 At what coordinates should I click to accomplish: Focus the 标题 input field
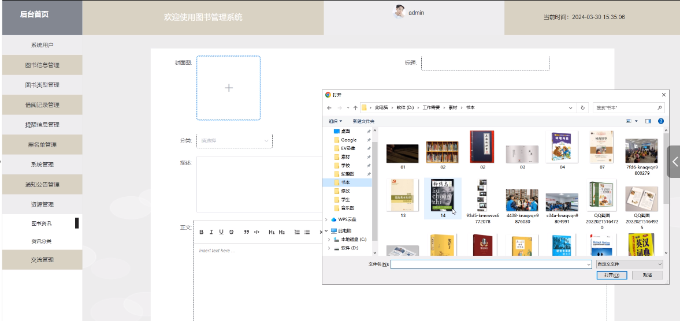485,63
